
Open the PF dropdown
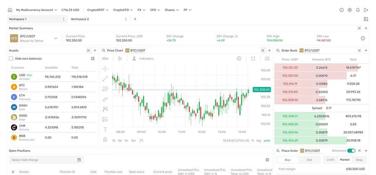coord(188,10)
